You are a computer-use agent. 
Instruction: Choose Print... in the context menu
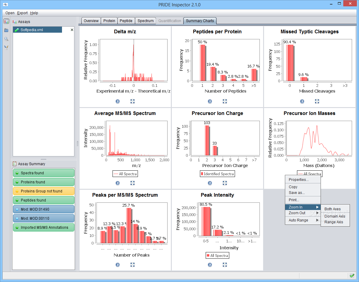303,200
